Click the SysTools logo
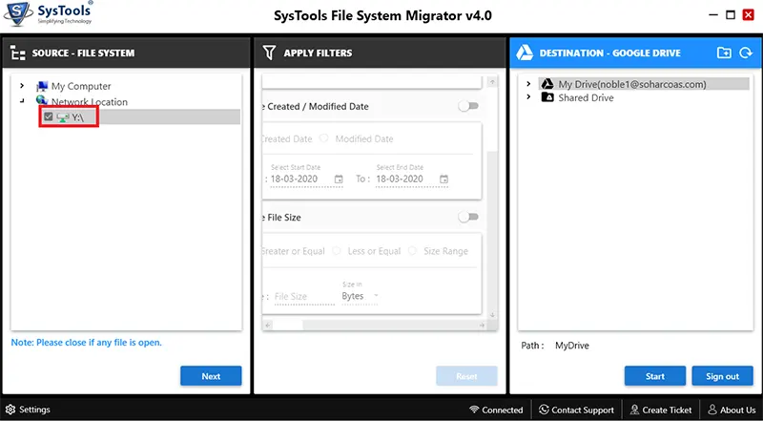763x421 pixels. pyautogui.click(x=47, y=14)
